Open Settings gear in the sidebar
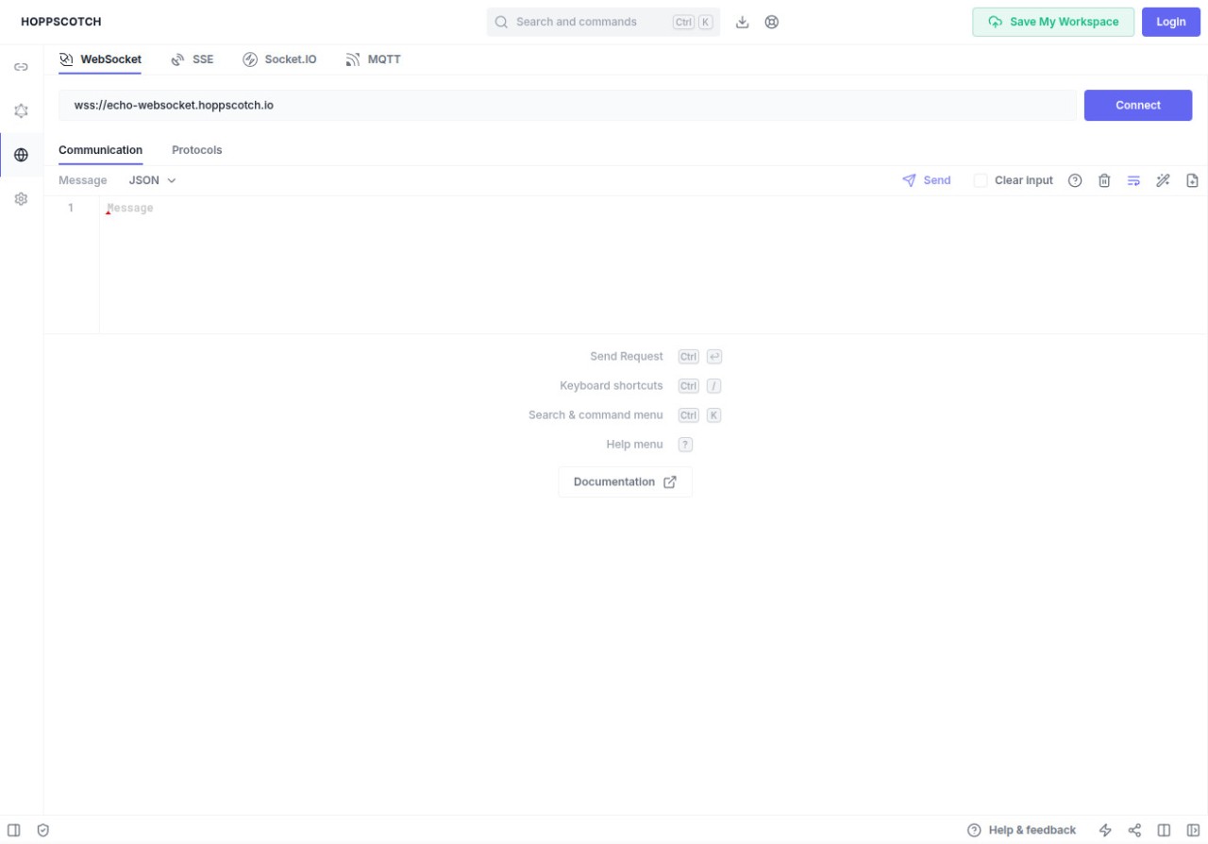The height and width of the screenshot is (844, 1208). (21, 199)
